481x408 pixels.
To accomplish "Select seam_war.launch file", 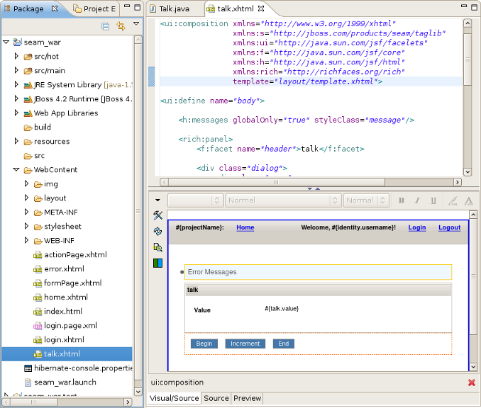I will coord(60,382).
